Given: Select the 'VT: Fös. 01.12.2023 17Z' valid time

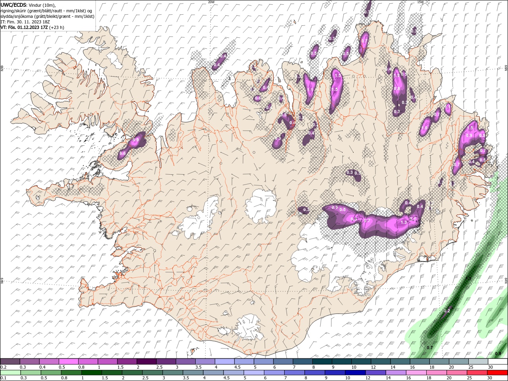Looking at the screenshot, I should (x=24, y=27).
